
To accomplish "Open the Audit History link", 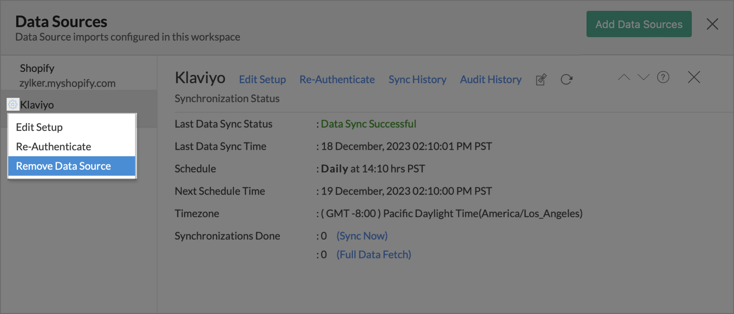I will [x=491, y=80].
